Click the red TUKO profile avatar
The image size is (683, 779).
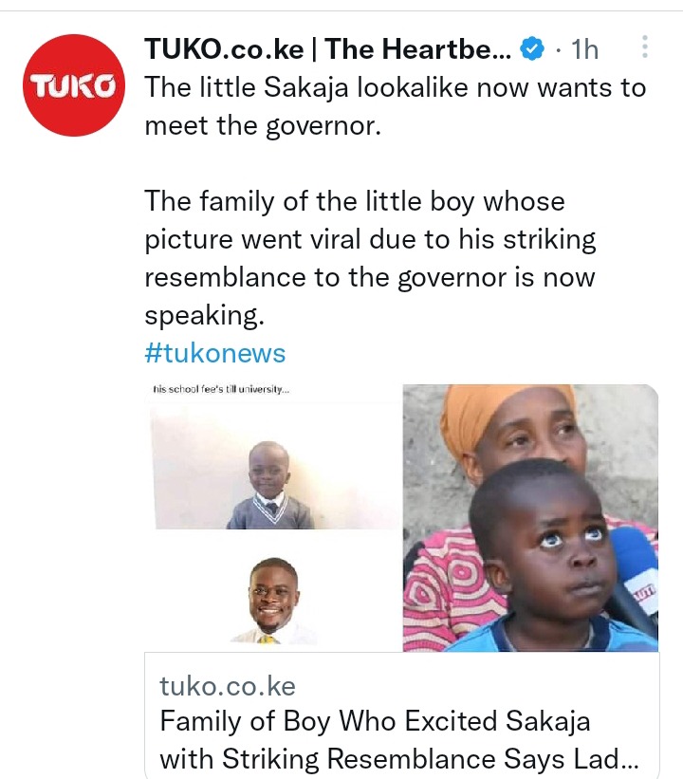point(74,85)
